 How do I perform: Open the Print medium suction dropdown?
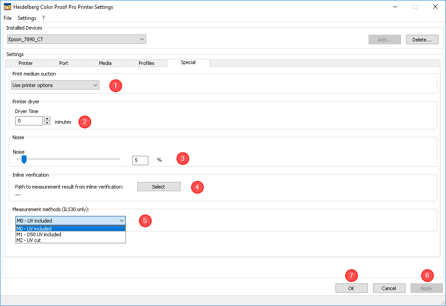click(55, 85)
